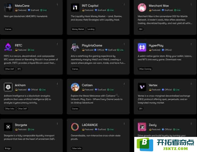Screen dimensions: 197x152
Task: Click the Stargate project title
Action: pyautogui.click(x=21, y=125)
